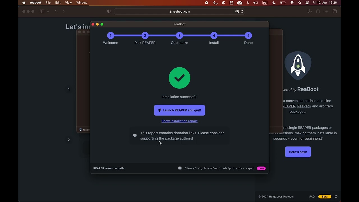Open Spotlight search from the menu bar
The height and width of the screenshot is (202, 359).
pyautogui.click(x=300, y=3)
